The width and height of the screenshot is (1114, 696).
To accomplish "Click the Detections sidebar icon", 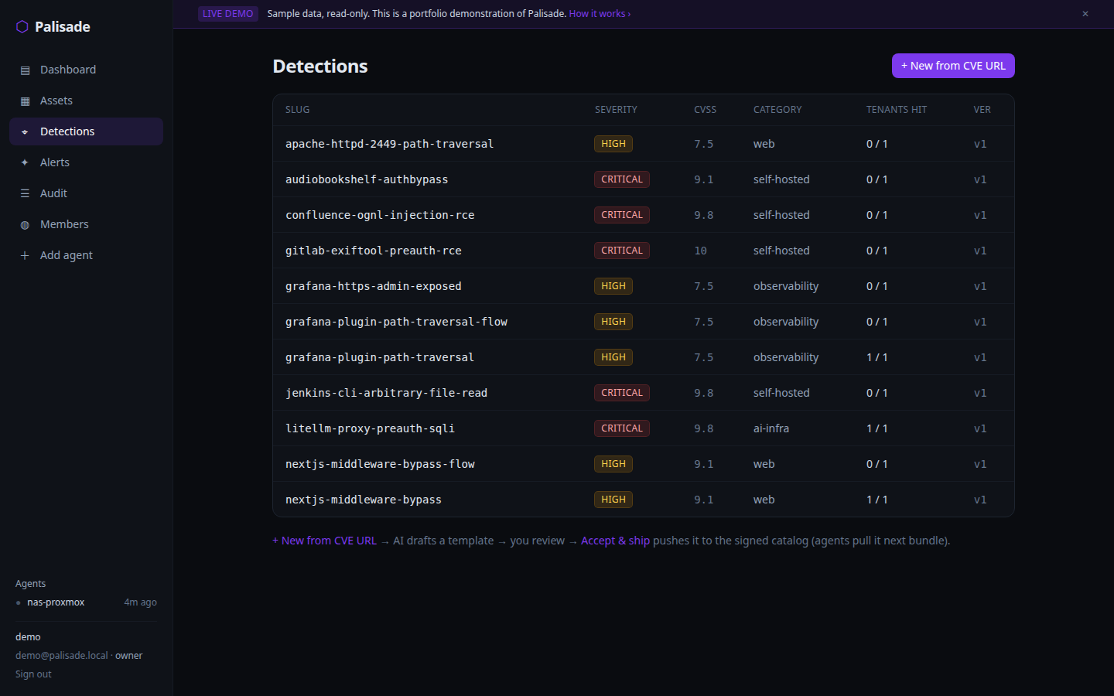I will [x=25, y=132].
